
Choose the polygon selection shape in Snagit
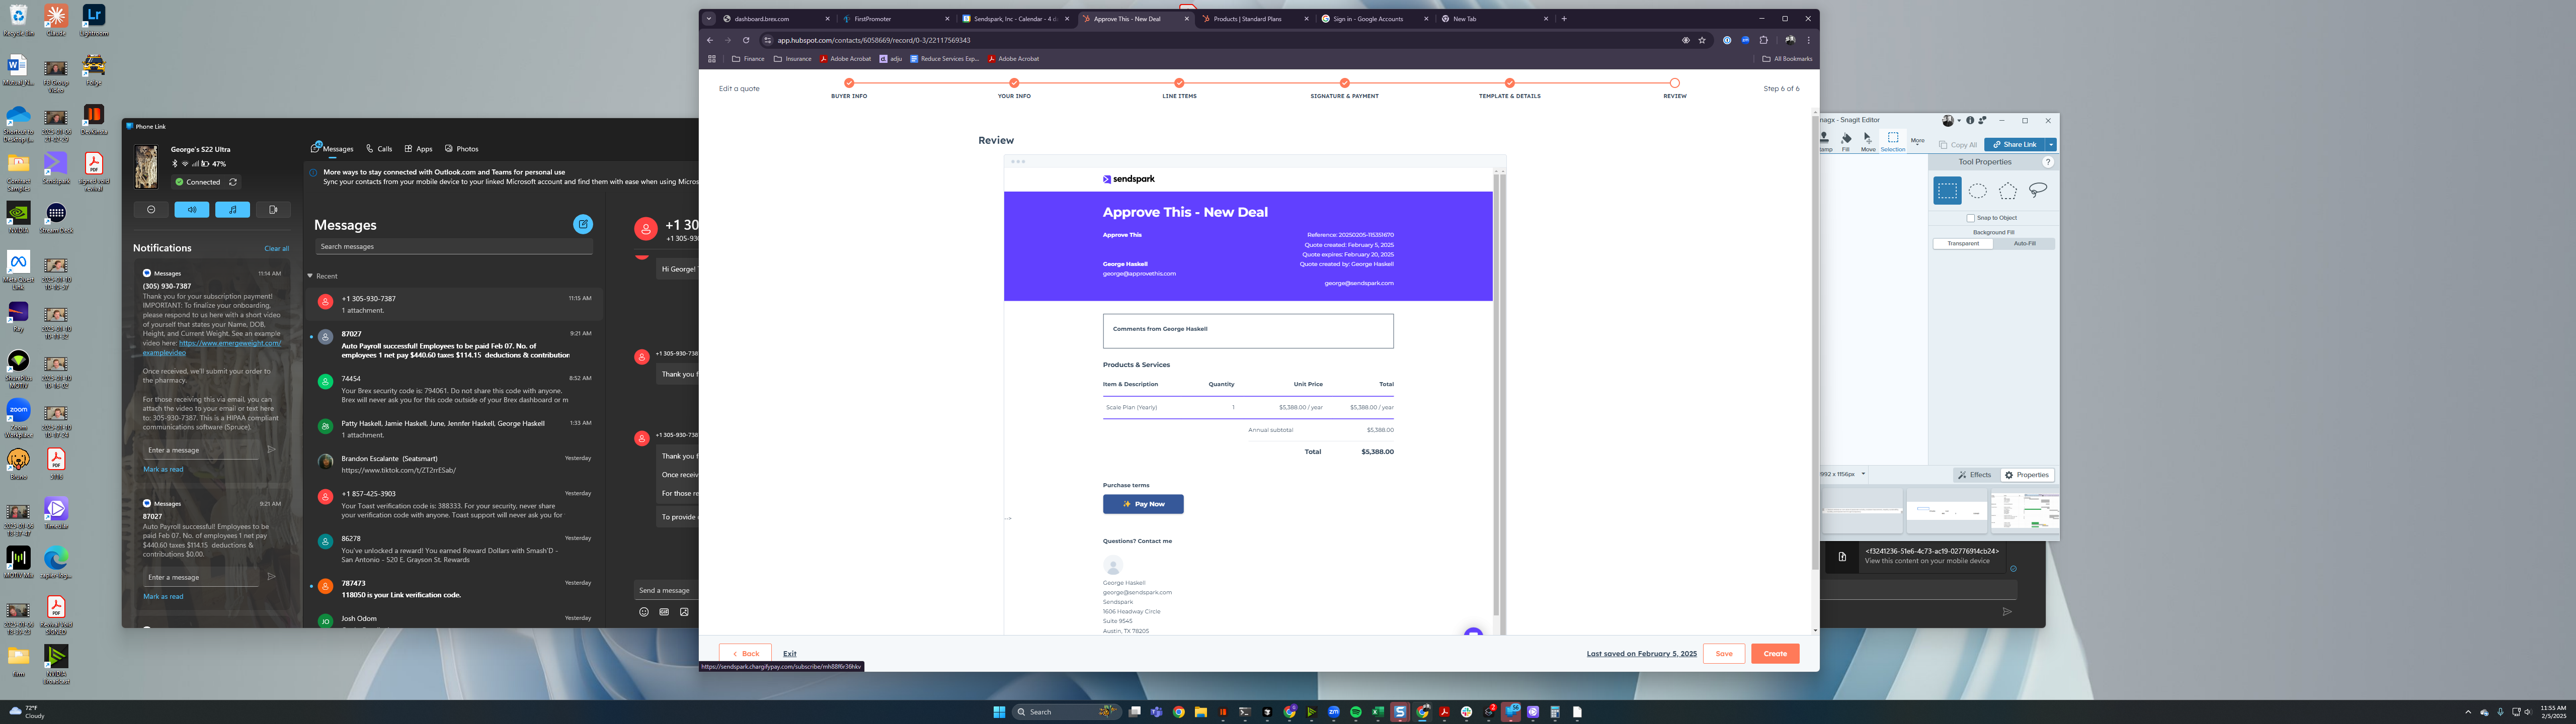[2008, 190]
